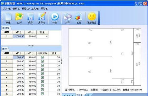Uncheck the rotation checkbox in row 5
Viewport: 148px width, 96px height.
click(x=42, y=74)
